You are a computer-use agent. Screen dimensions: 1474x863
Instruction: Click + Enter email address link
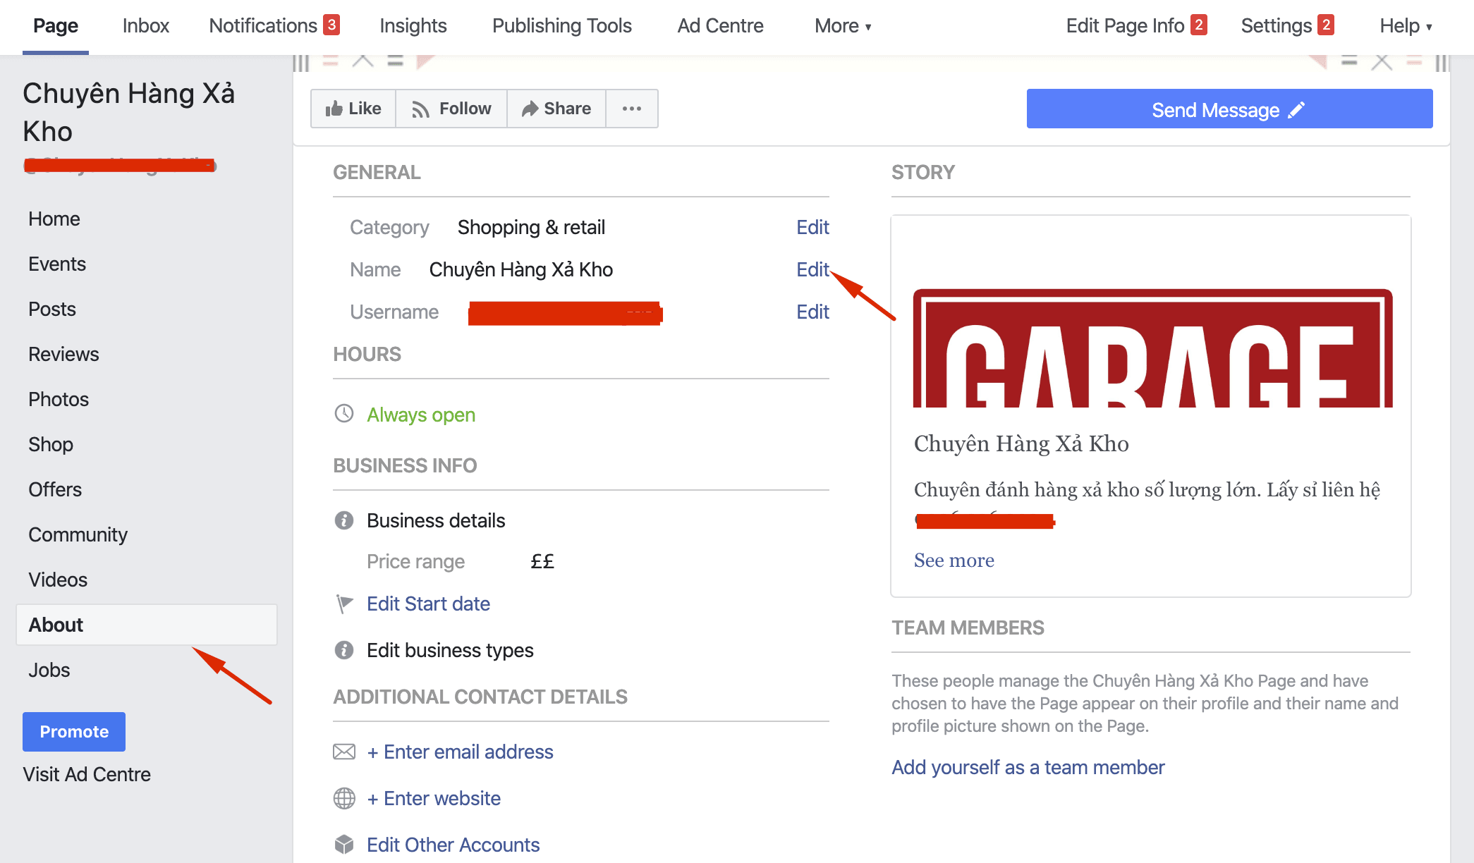460,752
